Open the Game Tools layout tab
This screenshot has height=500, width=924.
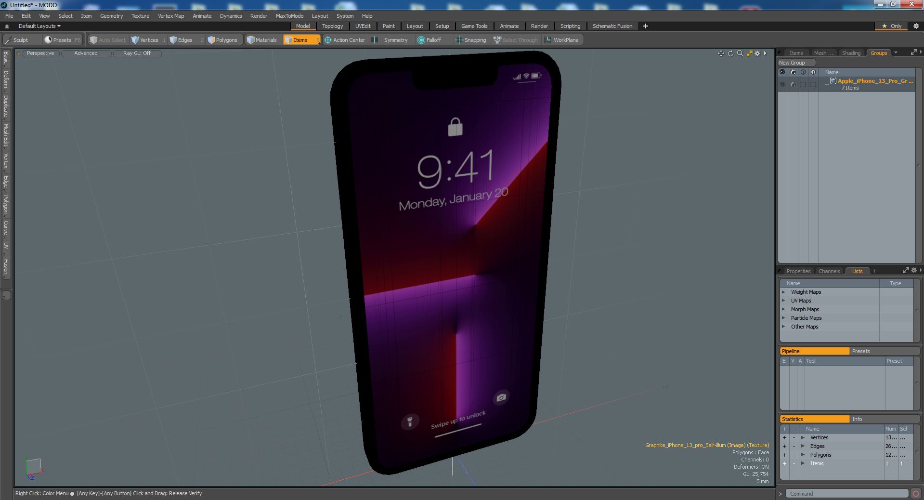pos(474,26)
